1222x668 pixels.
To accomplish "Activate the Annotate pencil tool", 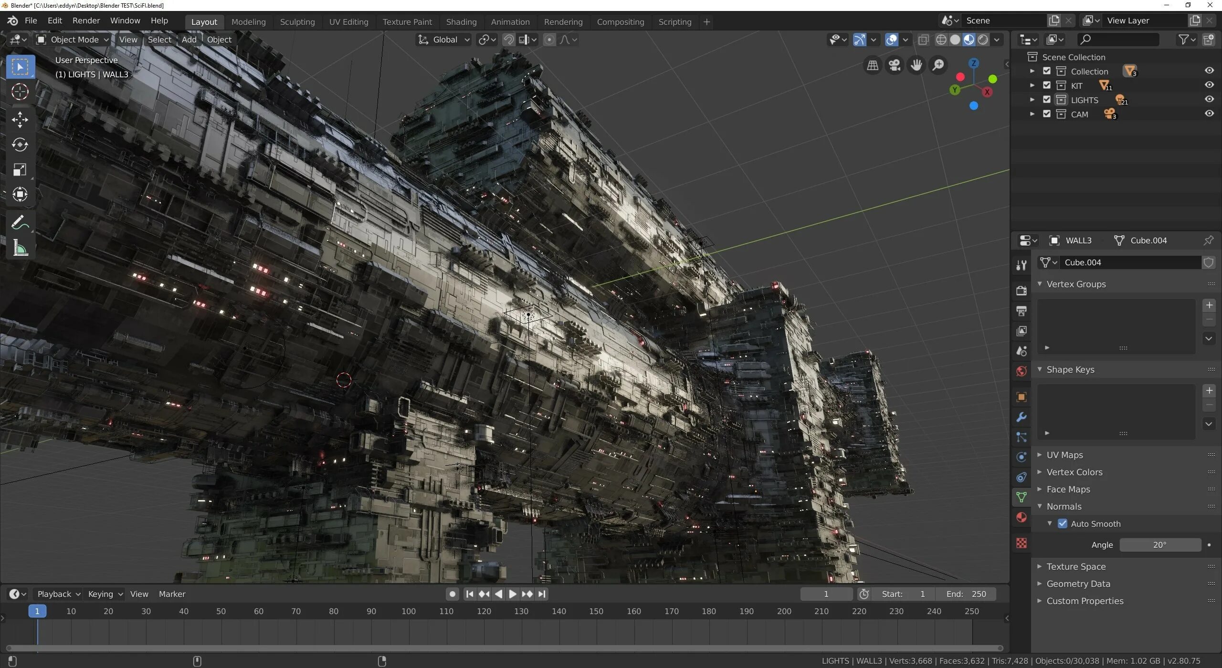I will (20, 222).
